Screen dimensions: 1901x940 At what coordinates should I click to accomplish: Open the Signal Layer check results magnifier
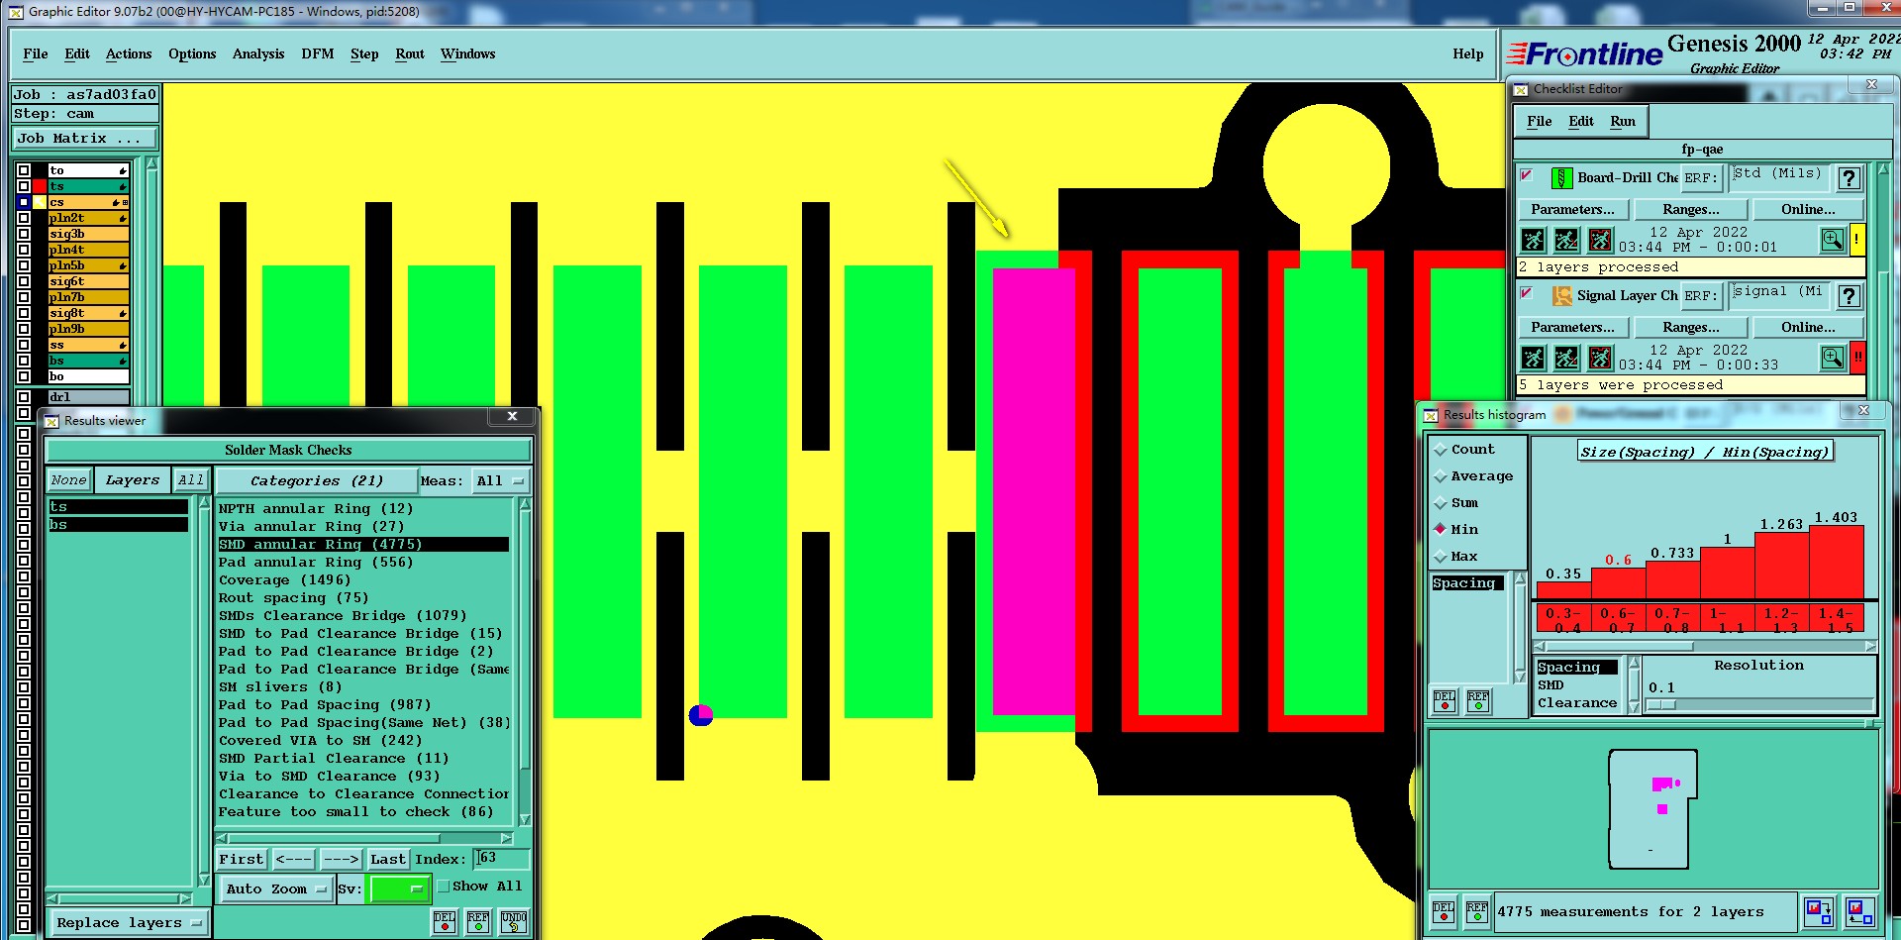(x=1833, y=358)
